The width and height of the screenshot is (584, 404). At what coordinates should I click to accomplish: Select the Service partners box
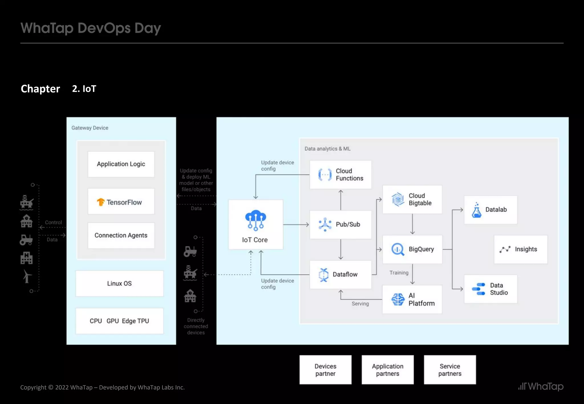pyautogui.click(x=450, y=370)
